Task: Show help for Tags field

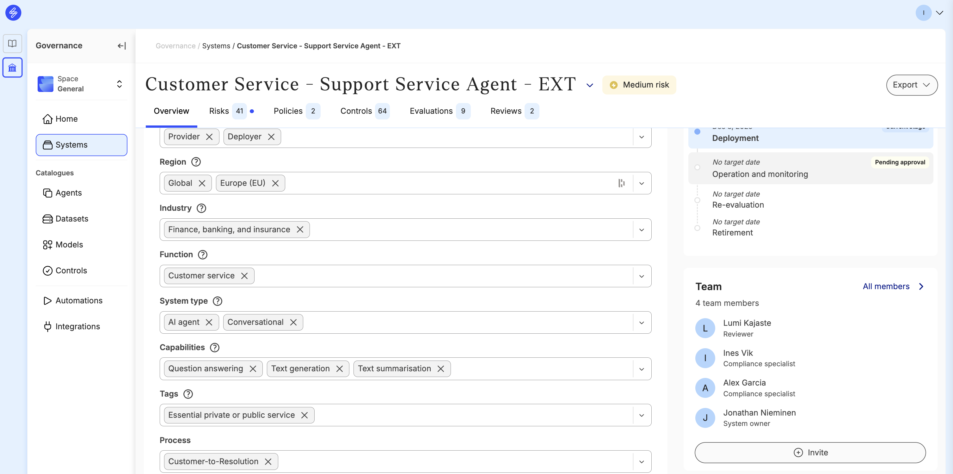Action: 188,394
